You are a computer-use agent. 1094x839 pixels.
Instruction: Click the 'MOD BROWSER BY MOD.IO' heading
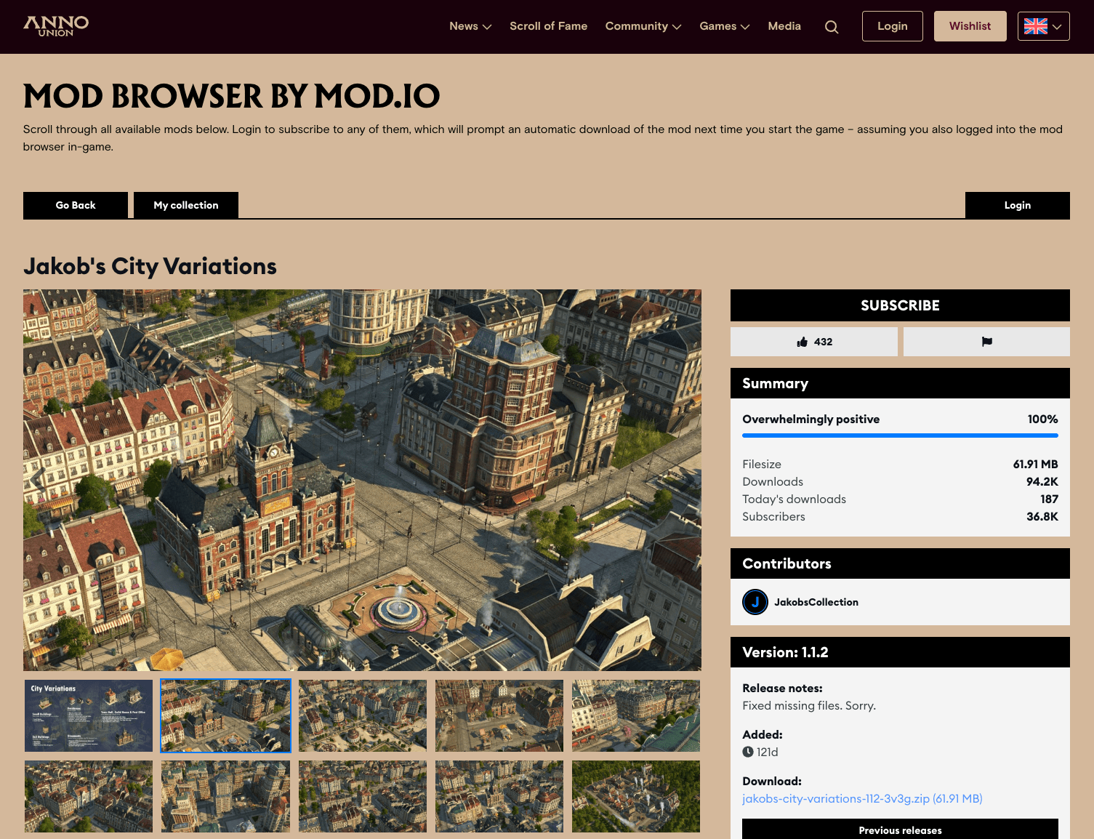[x=231, y=96]
